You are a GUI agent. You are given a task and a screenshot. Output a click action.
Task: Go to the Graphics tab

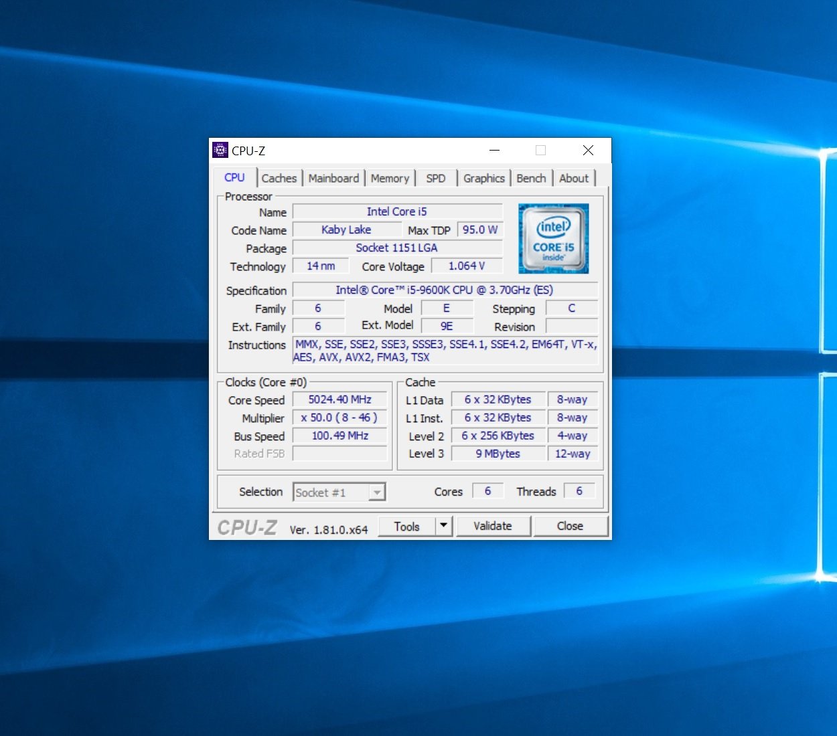(484, 179)
